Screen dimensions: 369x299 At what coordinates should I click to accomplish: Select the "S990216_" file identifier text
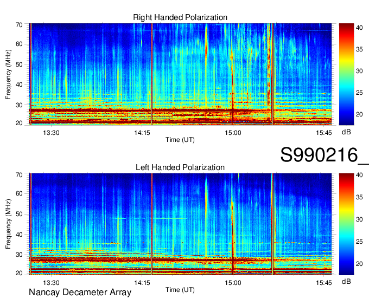[x=325, y=155]
